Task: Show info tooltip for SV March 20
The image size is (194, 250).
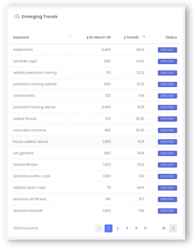Action: pos(87,37)
